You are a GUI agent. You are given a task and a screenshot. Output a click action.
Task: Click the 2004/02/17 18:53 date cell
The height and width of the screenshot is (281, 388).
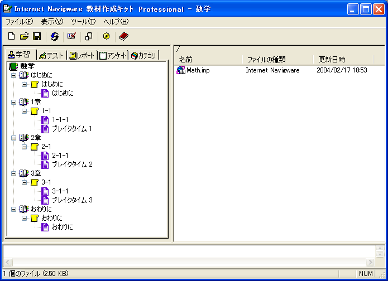pyautogui.click(x=342, y=70)
